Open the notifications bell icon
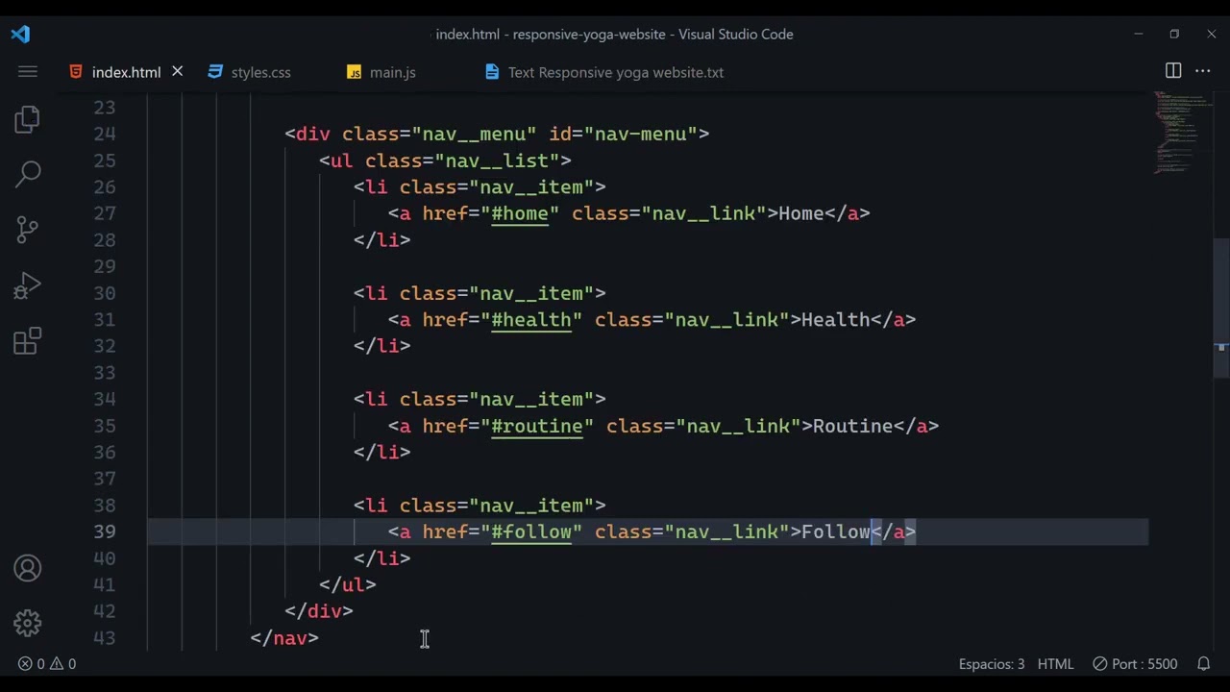Screen dimensions: 1230x692 1203,663
